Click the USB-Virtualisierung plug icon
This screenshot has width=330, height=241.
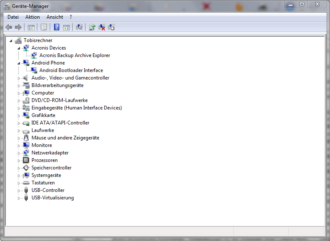26,198
